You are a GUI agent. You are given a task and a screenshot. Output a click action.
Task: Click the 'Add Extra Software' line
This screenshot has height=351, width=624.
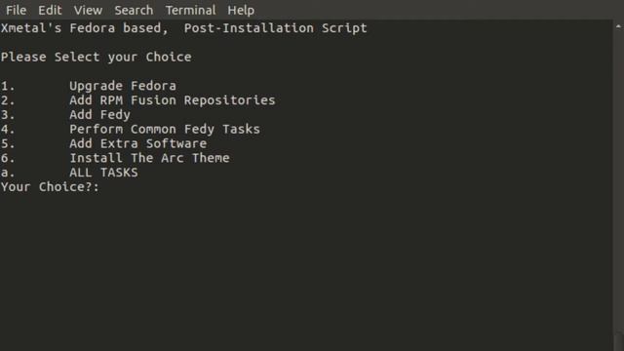point(103,143)
